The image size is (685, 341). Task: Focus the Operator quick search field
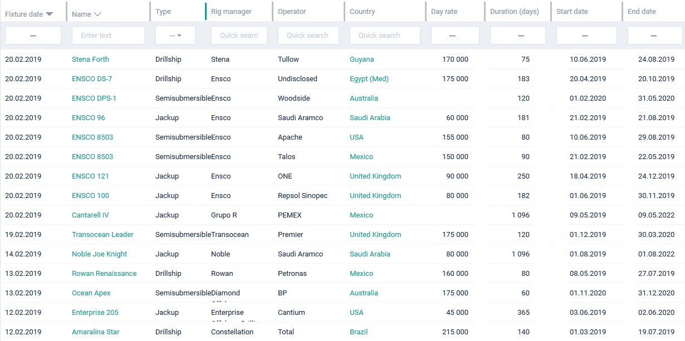tap(308, 35)
